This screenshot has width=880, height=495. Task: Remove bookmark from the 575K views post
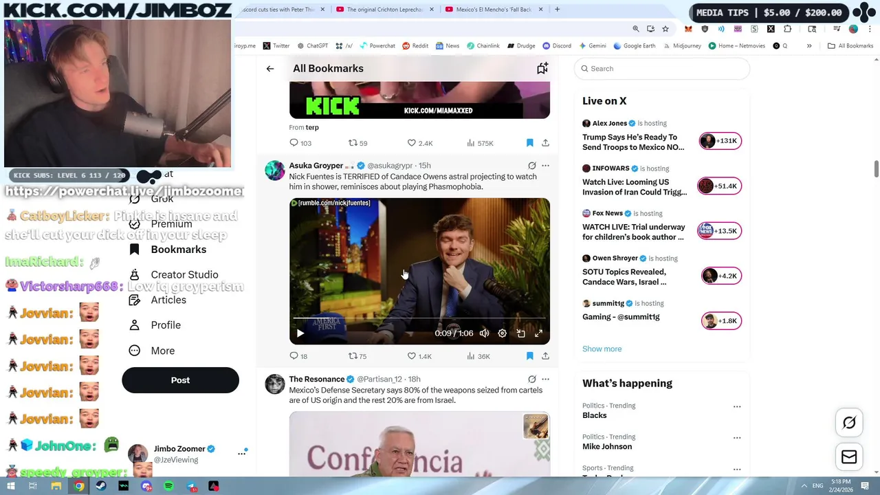pyautogui.click(x=529, y=143)
